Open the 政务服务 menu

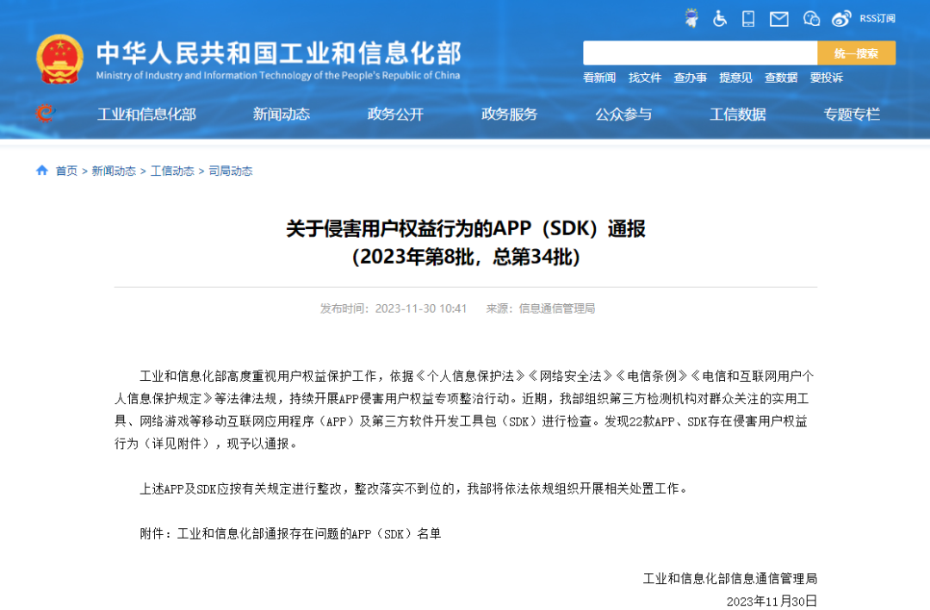[x=509, y=114]
